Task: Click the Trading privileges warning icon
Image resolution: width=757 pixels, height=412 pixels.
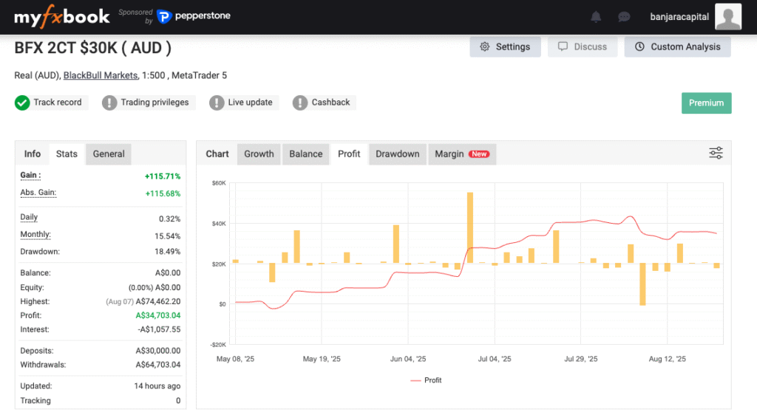Action: (109, 103)
